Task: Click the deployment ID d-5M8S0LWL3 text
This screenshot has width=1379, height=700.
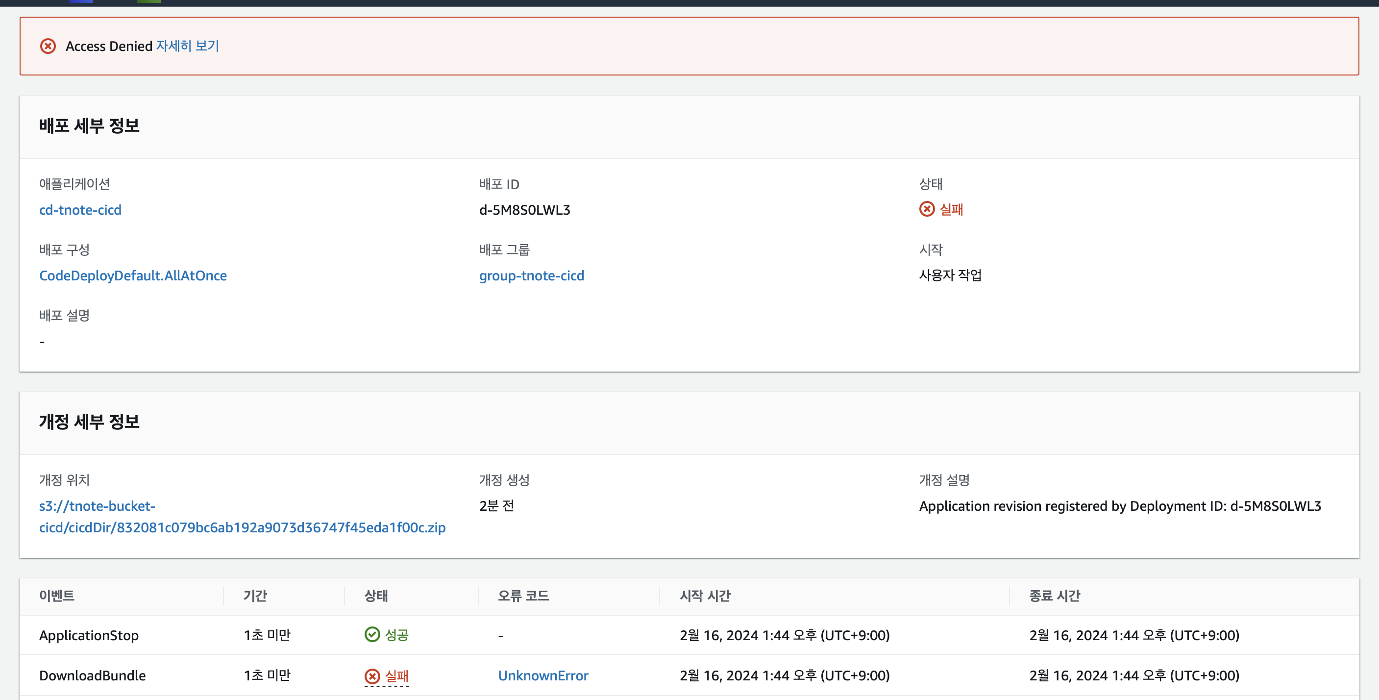Action: (524, 210)
